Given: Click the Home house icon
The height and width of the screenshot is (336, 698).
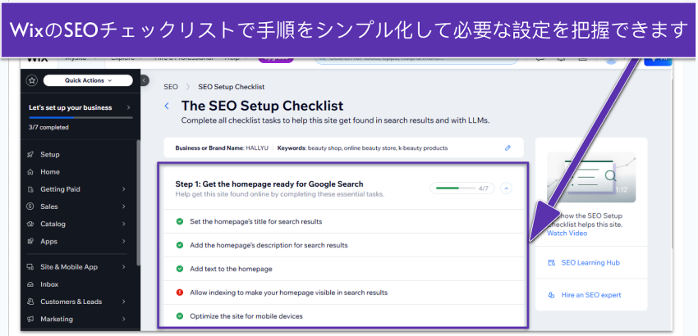Looking at the screenshot, I should pyautogui.click(x=30, y=172).
